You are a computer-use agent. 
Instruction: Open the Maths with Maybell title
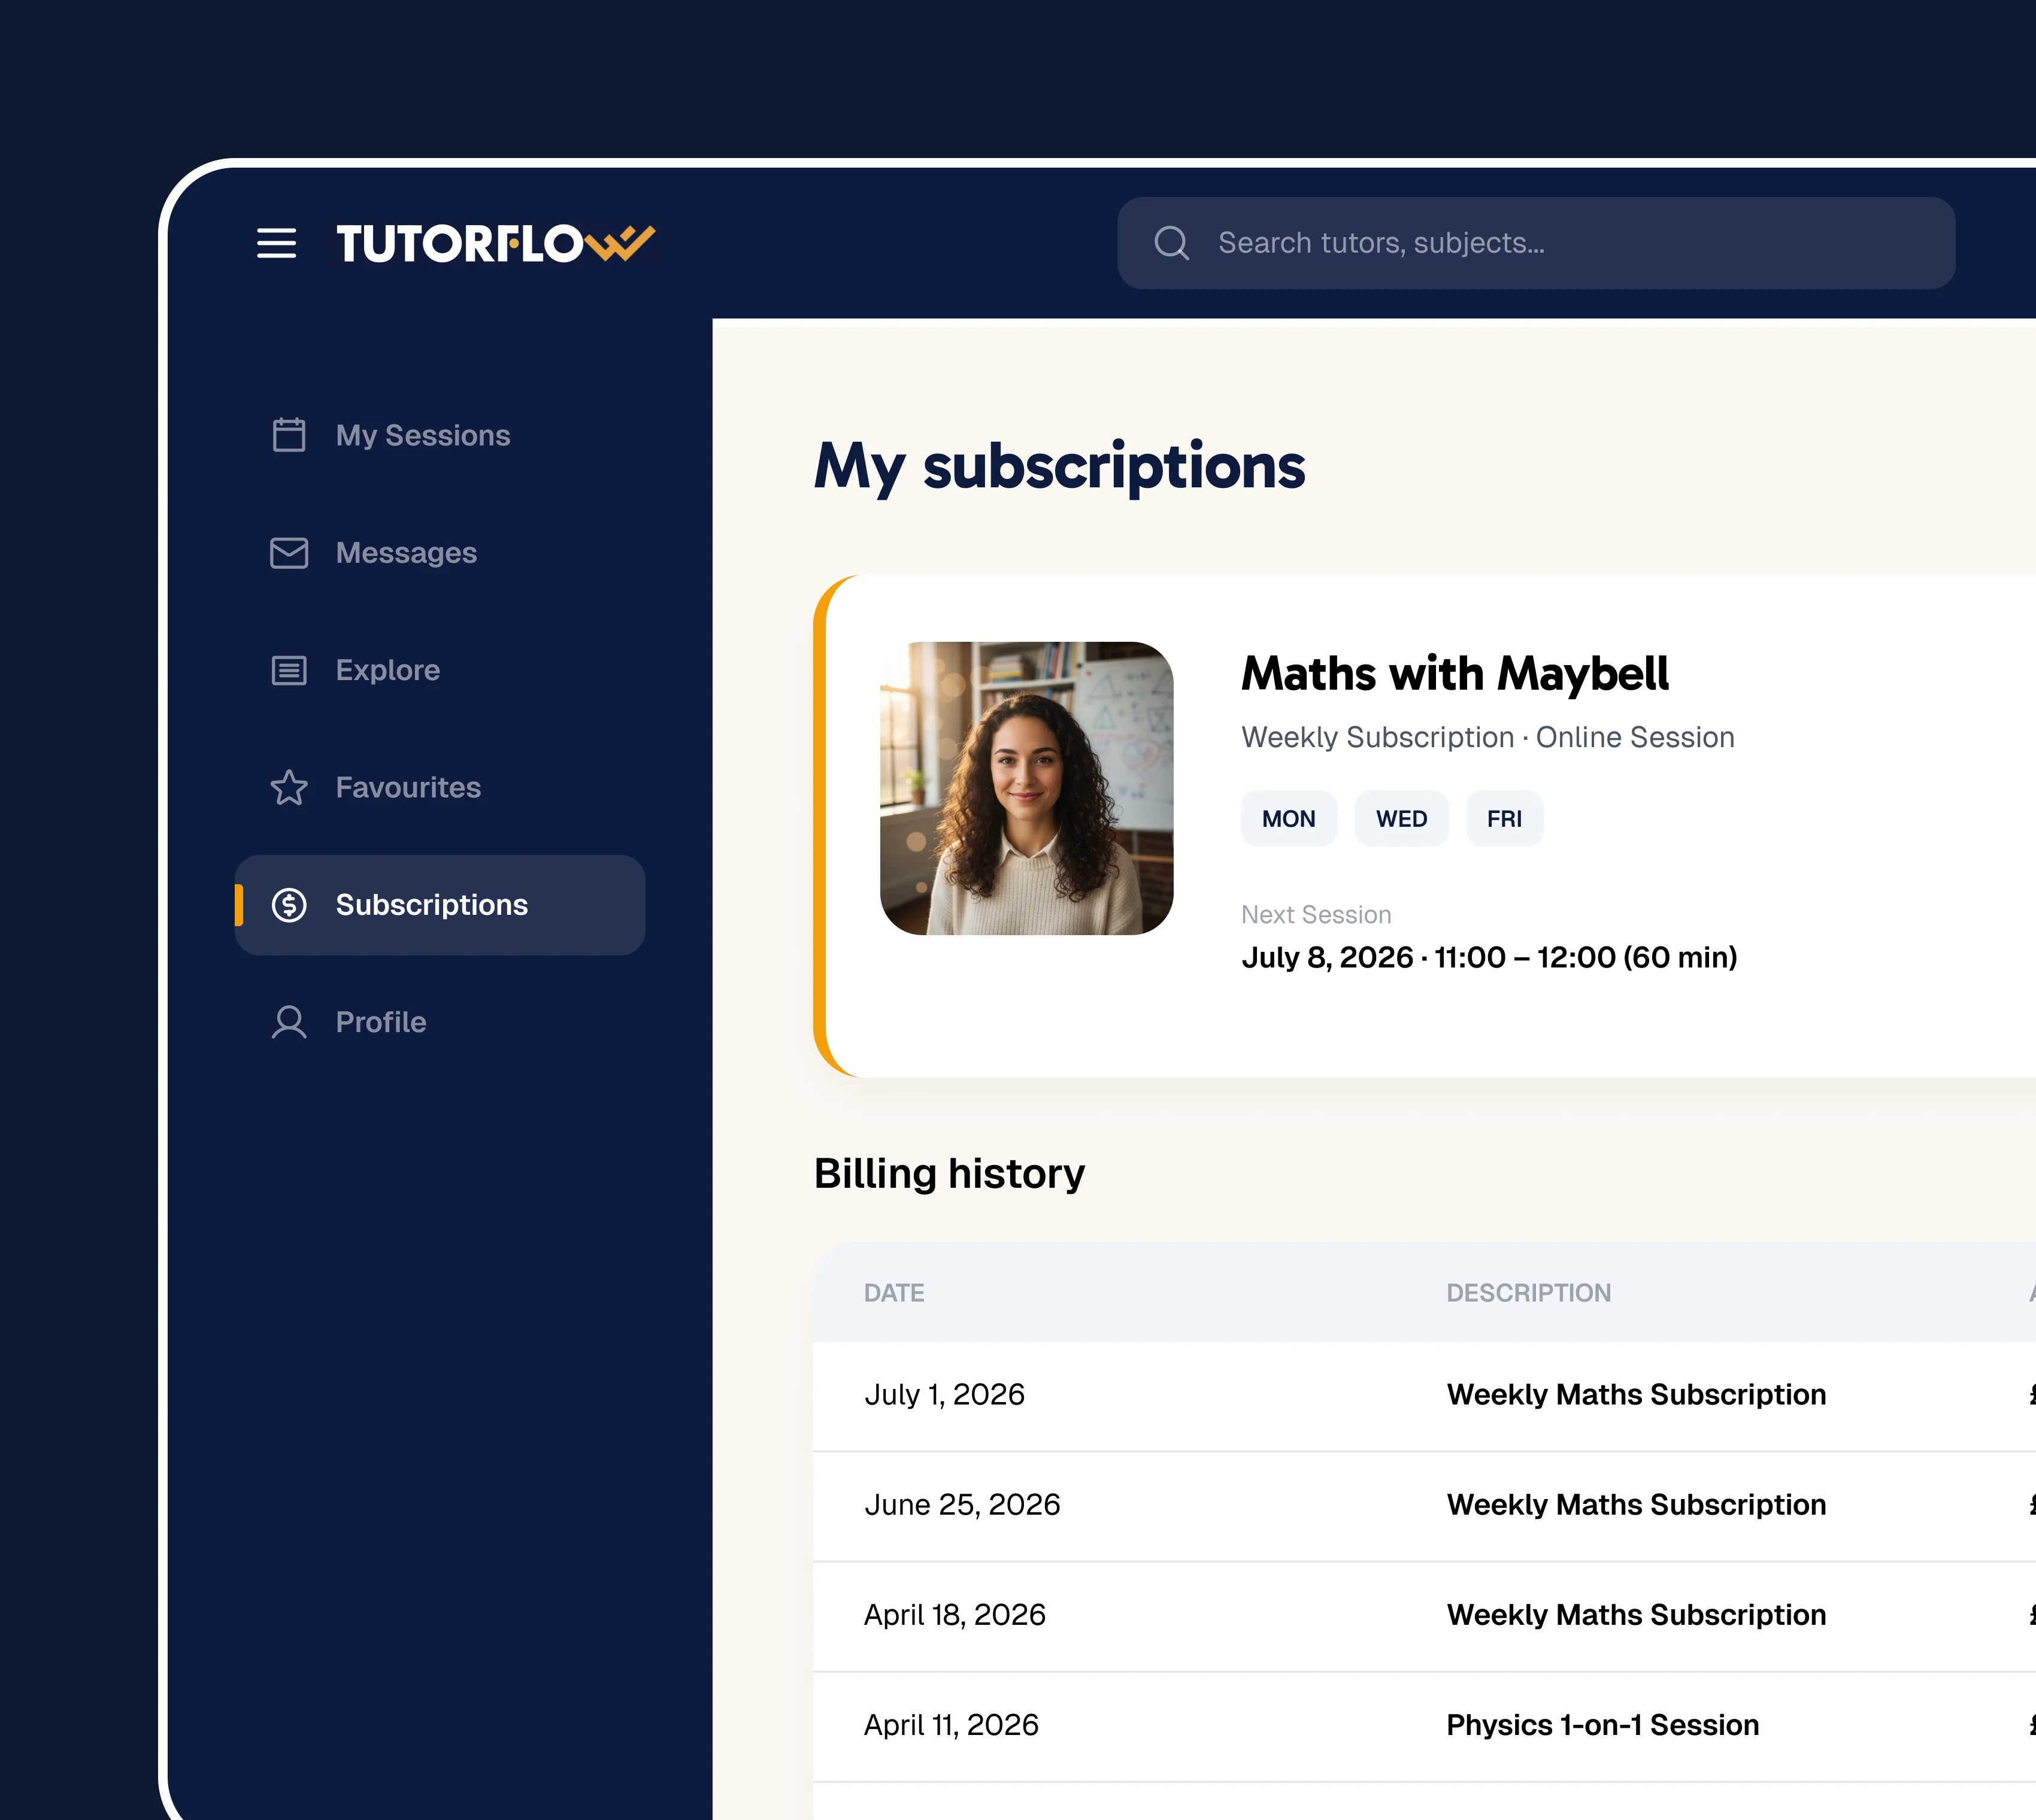[x=1455, y=673]
